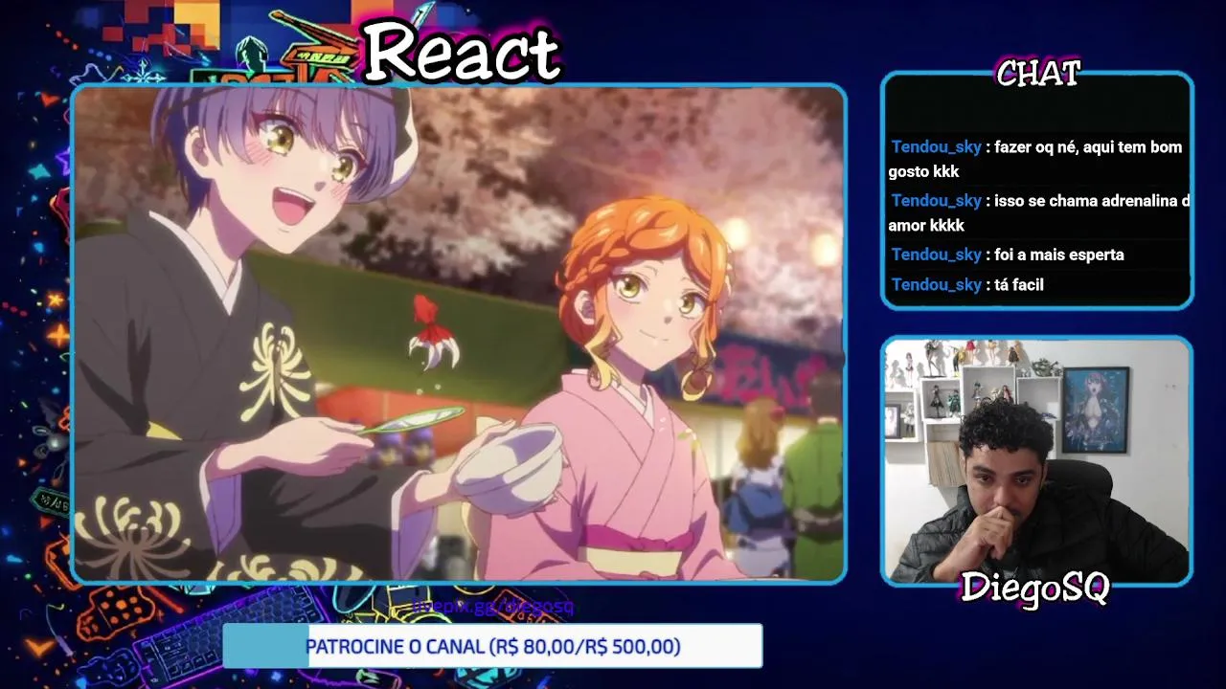
Task: Click the "React" title text
Action: coord(462,51)
